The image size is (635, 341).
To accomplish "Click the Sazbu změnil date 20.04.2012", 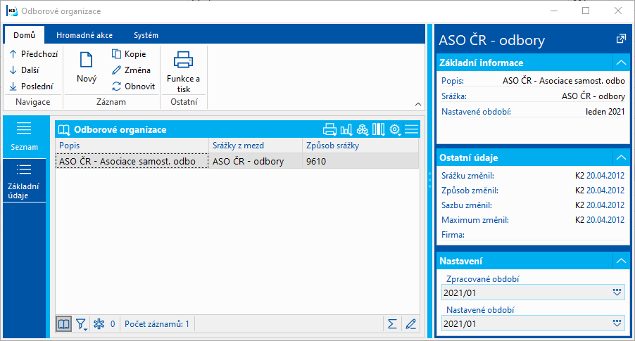I will [605, 205].
